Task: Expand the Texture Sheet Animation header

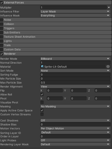Action: point(56,37)
